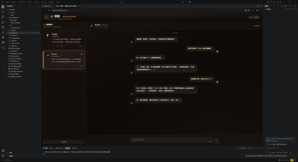
Task: Click the Explorer files icon
Action: pos(3,7)
